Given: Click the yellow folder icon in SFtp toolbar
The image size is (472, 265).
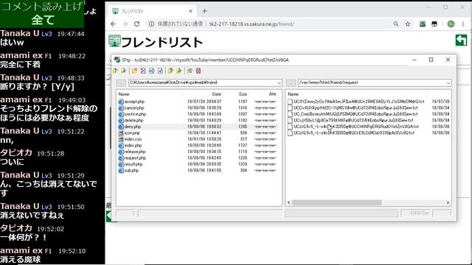Looking at the screenshot, I should click(x=134, y=71).
